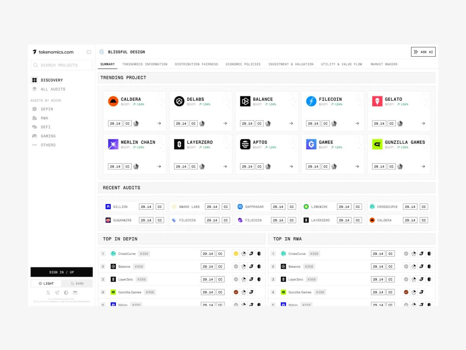Click the Gamee blue G logo
466x350 pixels.
[x=311, y=144]
